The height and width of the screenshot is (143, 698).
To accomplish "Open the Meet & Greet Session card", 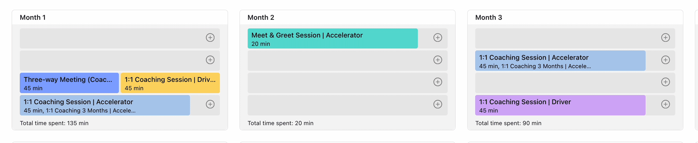I will click(x=332, y=39).
